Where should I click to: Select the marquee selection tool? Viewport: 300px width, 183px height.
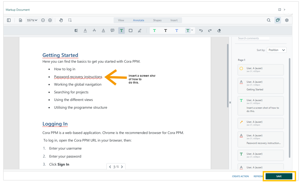(x=70, y=20)
